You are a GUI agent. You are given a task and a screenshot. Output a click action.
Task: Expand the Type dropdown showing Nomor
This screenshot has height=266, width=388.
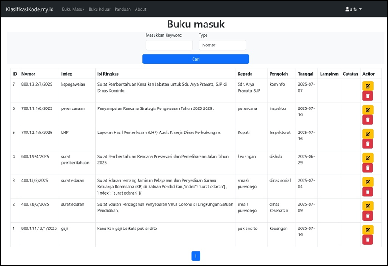click(222, 45)
